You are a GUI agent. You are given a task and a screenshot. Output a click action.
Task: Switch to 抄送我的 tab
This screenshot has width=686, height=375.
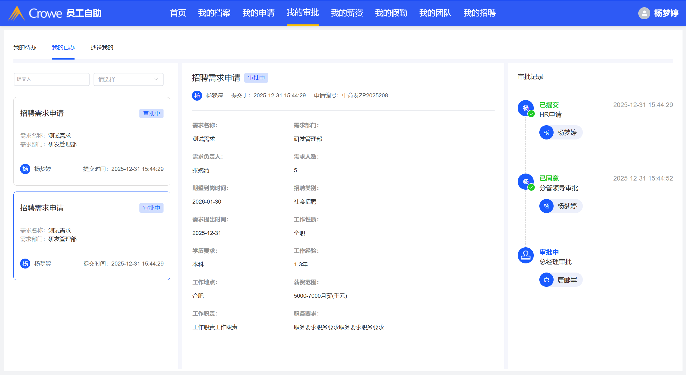102,47
